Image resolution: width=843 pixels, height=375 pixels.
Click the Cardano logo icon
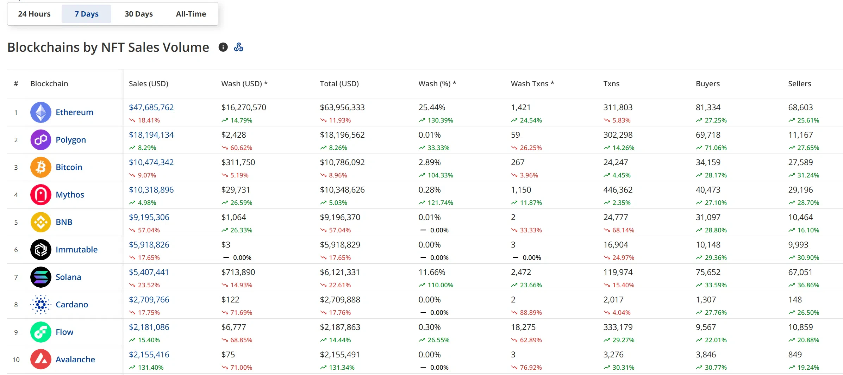click(41, 305)
